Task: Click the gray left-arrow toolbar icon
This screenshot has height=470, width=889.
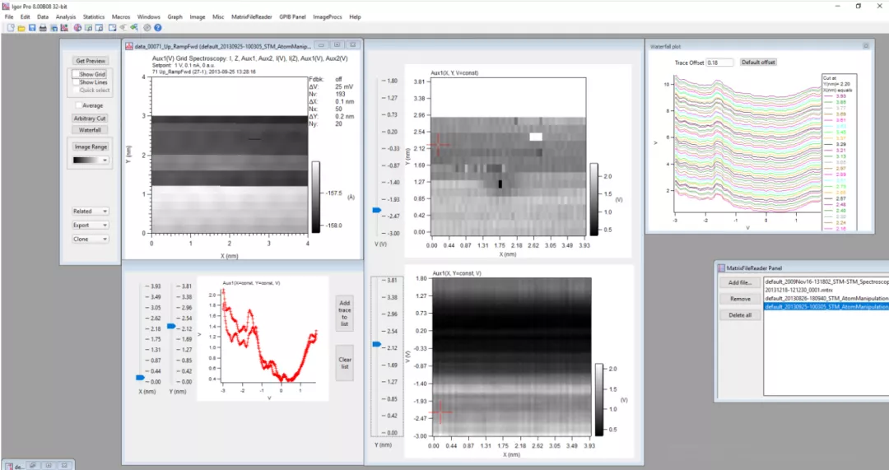Action: tap(123, 27)
